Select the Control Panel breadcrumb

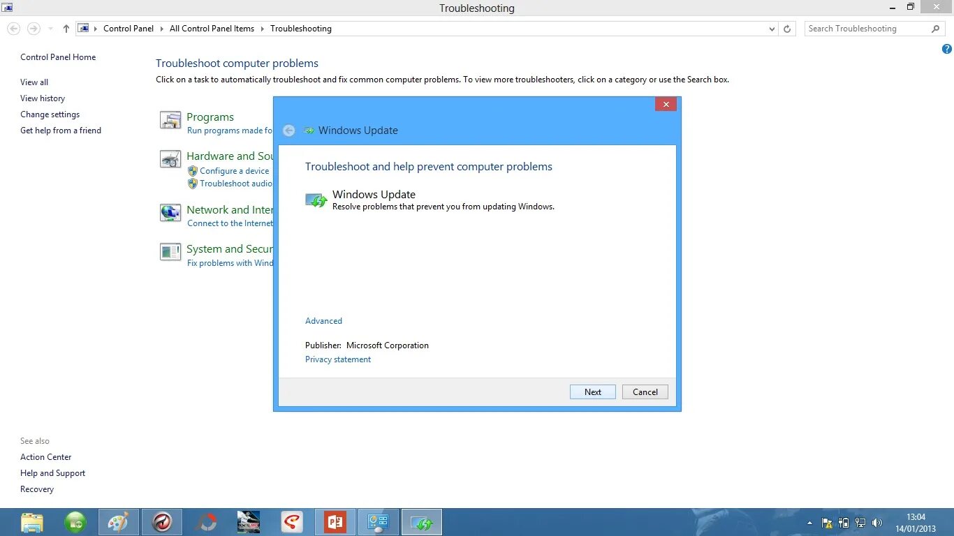[x=129, y=29]
